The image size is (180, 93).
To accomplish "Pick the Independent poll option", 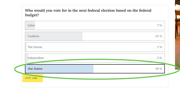I will (95, 58).
